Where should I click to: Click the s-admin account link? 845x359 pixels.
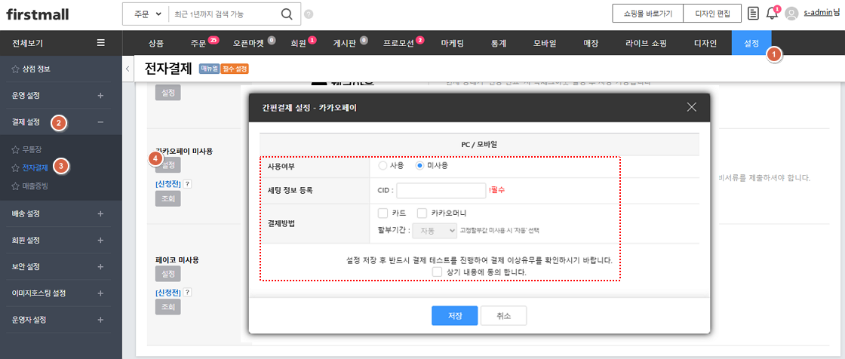(818, 14)
